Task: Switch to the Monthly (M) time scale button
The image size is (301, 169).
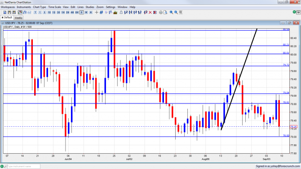Action: [91, 12]
